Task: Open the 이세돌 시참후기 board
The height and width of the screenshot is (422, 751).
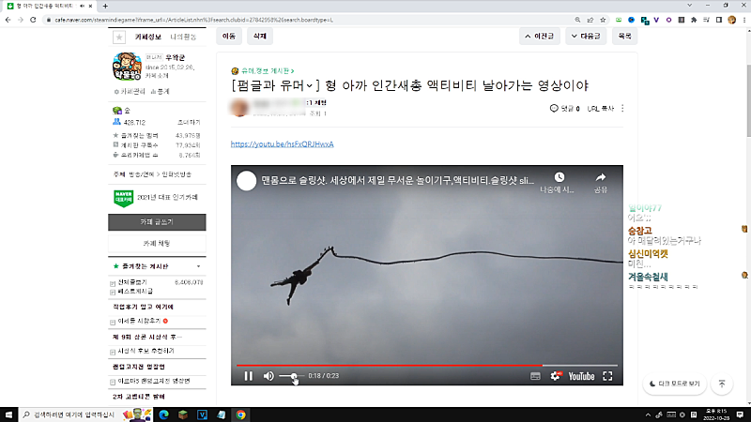Action: point(139,321)
